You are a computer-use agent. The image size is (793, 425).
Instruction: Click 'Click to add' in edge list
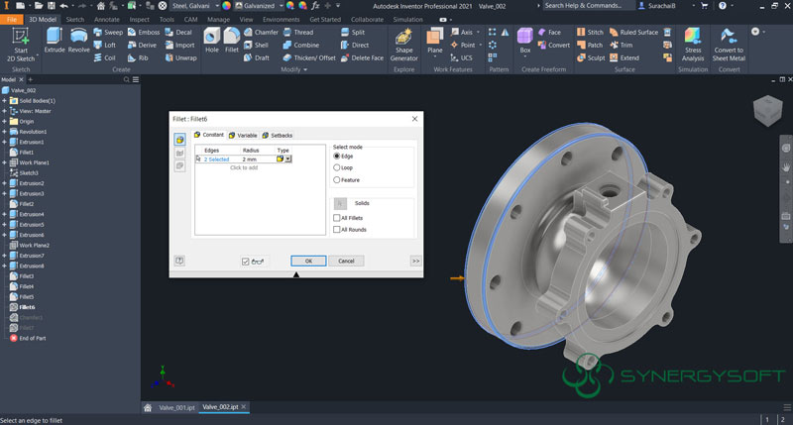244,167
